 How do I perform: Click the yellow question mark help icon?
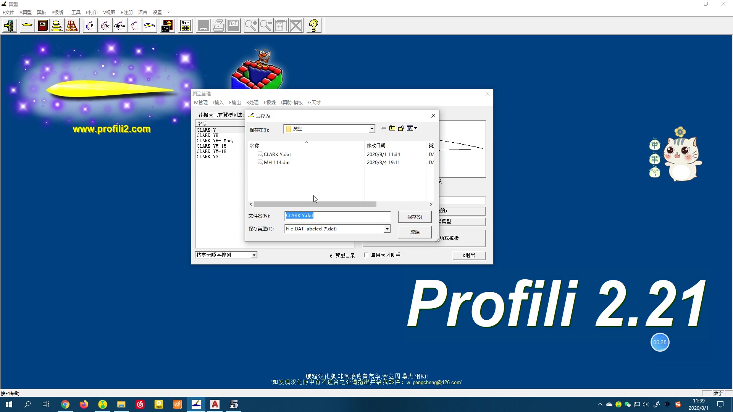point(313,26)
